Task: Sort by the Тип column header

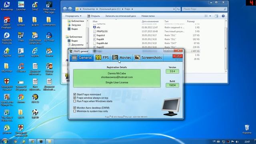Action: coord(166,21)
